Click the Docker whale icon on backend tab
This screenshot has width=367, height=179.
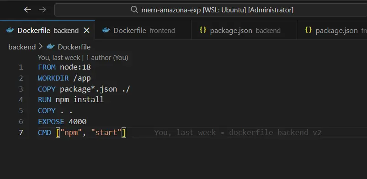(10, 30)
